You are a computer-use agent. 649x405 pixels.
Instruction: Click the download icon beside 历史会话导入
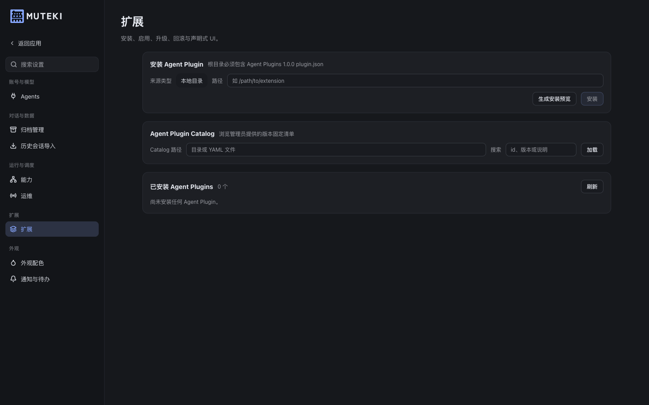[14, 146]
